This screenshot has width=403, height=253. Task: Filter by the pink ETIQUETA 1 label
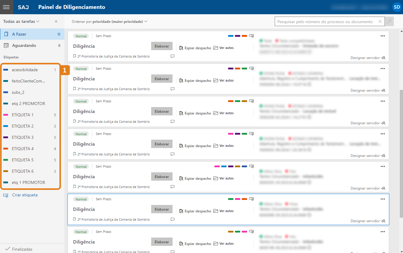coord(23,115)
